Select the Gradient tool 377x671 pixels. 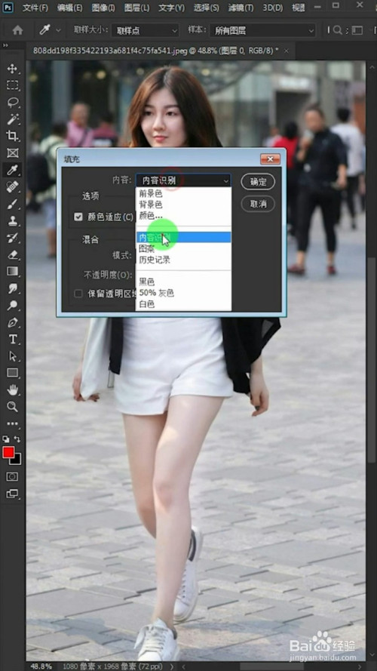click(12, 271)
